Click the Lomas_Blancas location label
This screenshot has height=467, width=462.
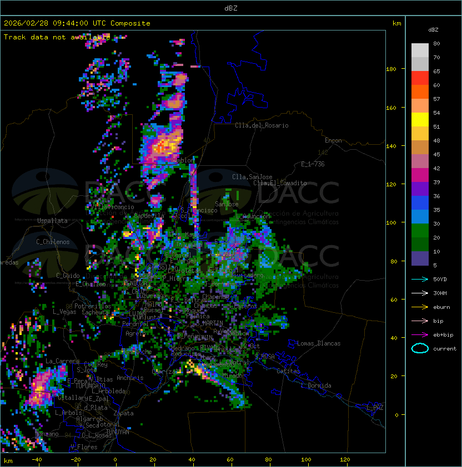pos(319,343)
